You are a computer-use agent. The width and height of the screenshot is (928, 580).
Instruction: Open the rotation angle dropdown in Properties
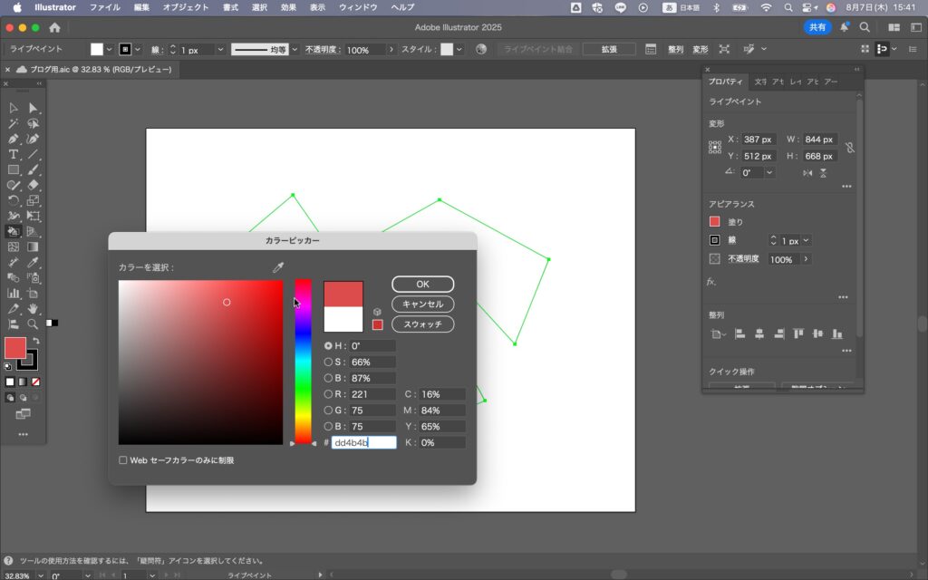coord(769,173)
